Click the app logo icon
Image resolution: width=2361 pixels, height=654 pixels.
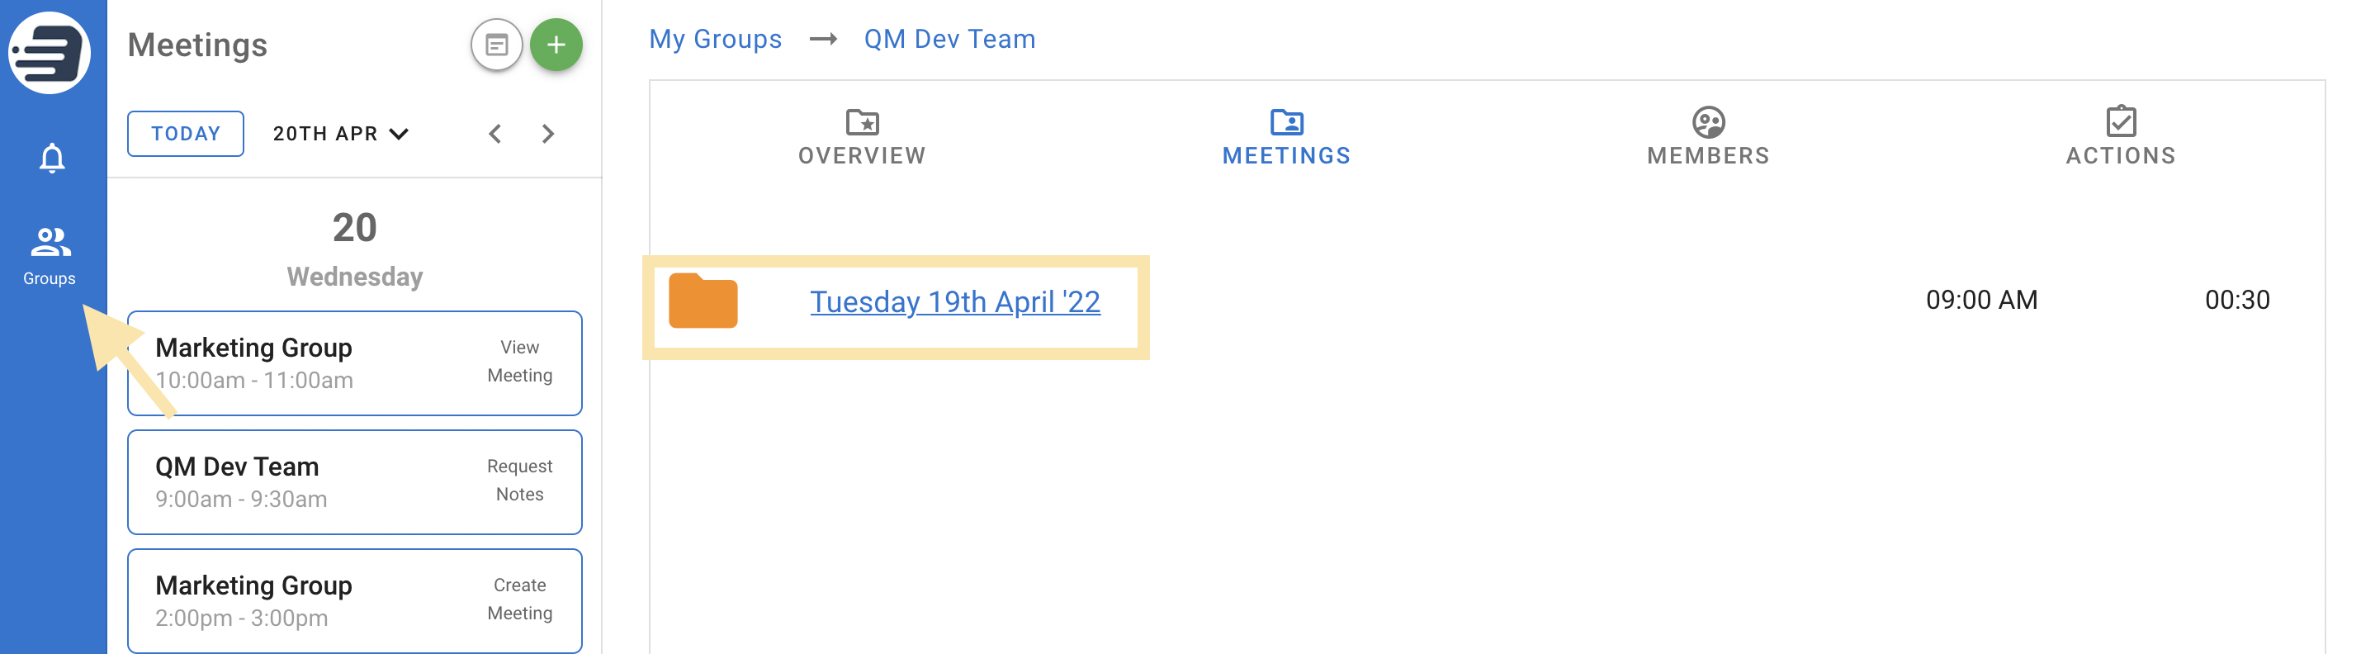coord(50,52)
